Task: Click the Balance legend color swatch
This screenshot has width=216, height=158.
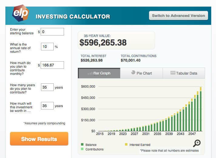Action: pos(82,145)
